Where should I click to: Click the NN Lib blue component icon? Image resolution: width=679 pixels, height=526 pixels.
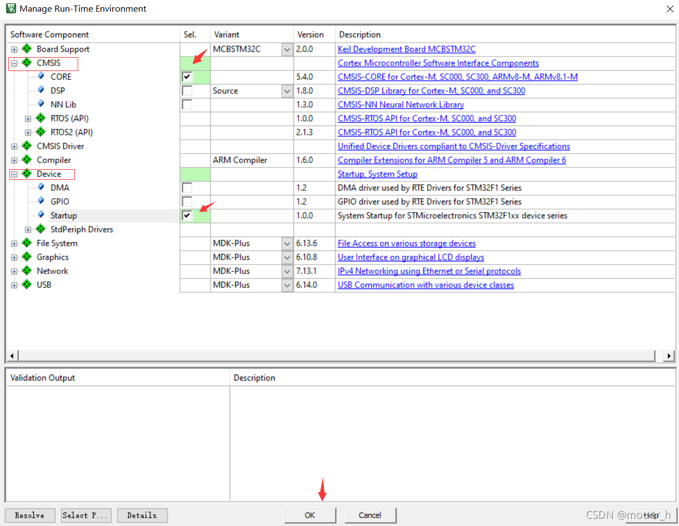(x=41, y=104)
